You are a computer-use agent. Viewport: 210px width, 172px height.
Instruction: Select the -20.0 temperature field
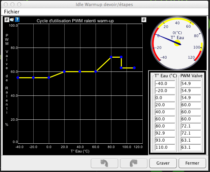point(165,91)
